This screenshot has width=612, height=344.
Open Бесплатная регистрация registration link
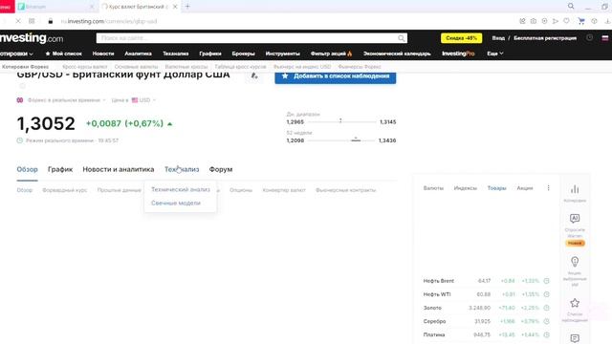point(545,38)
